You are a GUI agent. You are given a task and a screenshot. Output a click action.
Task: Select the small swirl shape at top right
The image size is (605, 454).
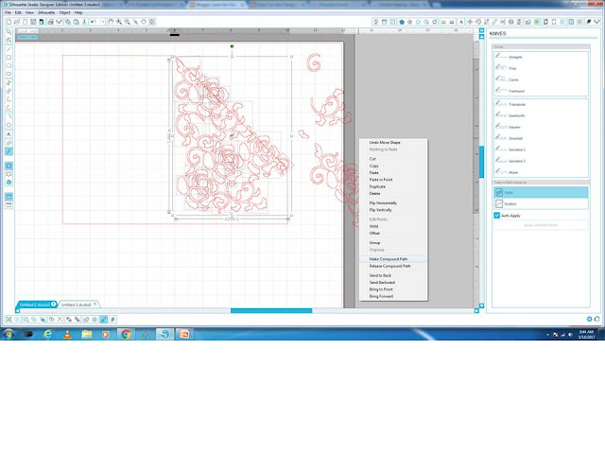(314, 62)
